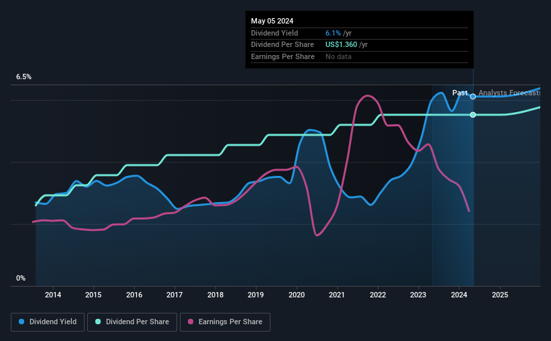Image resolution: width=551 pixels, height=341 pixels.
Task: Click the 2024 x-axis label
Action: pyautogui.click(x=459, y=295)
